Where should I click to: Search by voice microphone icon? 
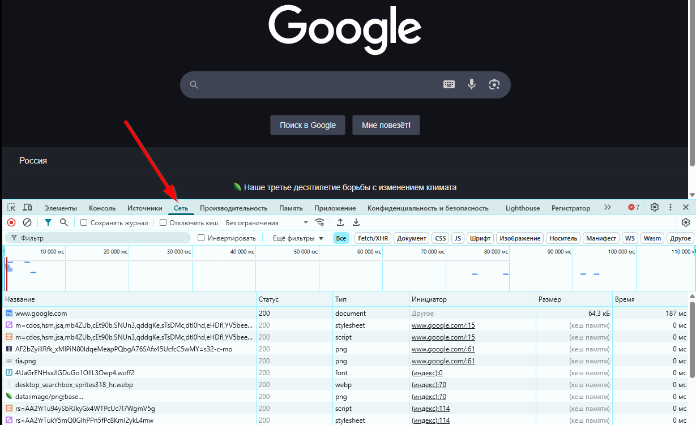(x=471, y=84)
